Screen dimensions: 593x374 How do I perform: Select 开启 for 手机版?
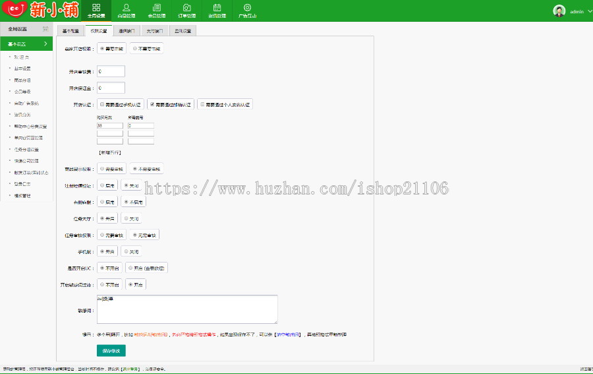tap(102, 251)
